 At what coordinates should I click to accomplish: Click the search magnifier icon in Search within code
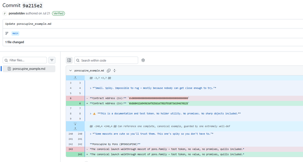78,60
